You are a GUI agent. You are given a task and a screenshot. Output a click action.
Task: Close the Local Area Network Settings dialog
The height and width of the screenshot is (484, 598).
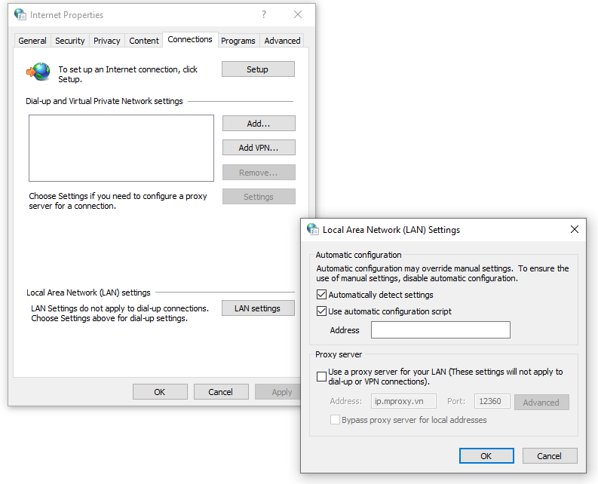(x=575, y=229)
